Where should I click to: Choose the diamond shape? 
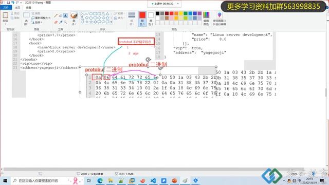pos(87,18)
